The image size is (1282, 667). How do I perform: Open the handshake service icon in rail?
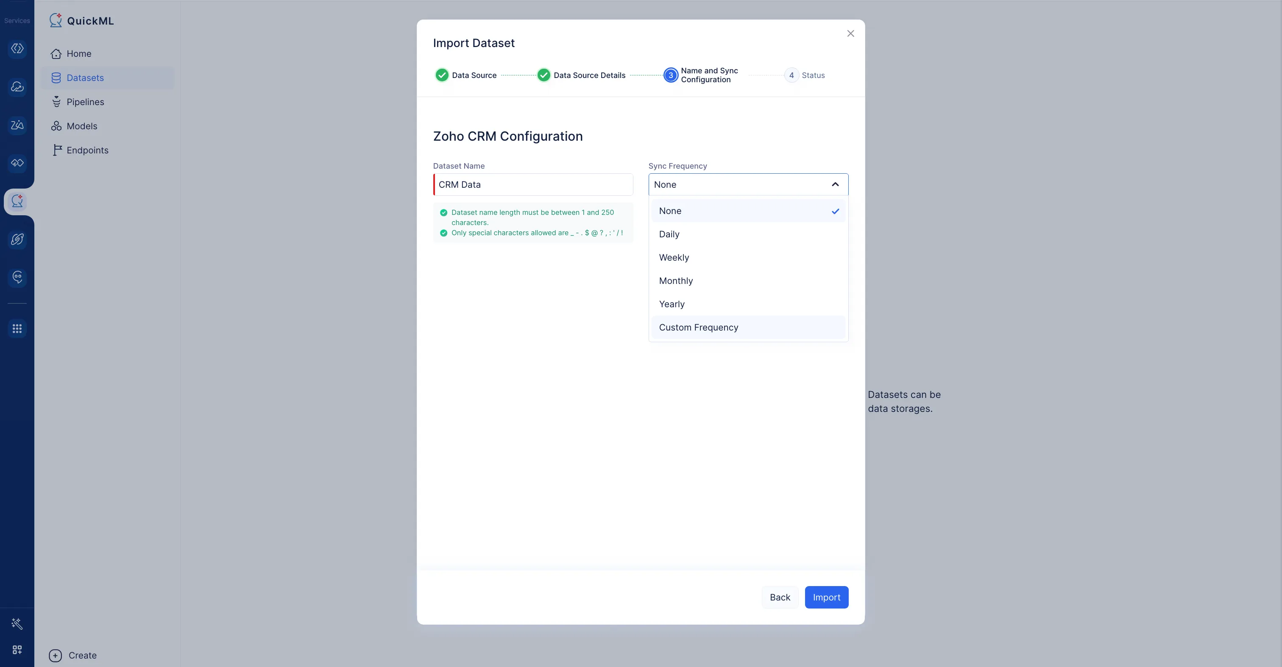point(17,163)
